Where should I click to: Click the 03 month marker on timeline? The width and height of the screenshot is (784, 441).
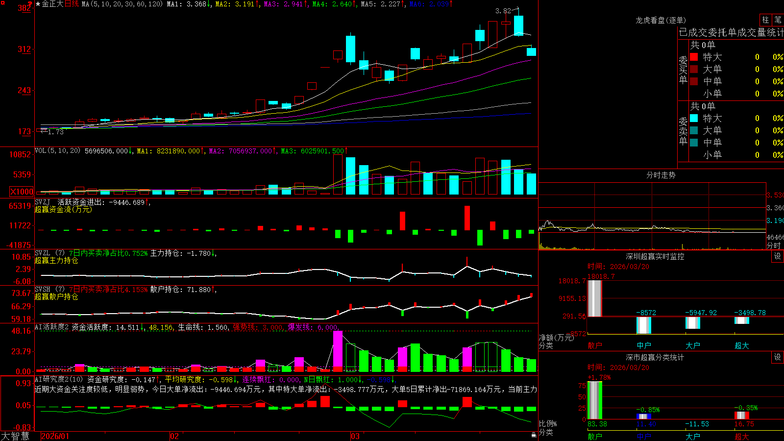[355, 436]
